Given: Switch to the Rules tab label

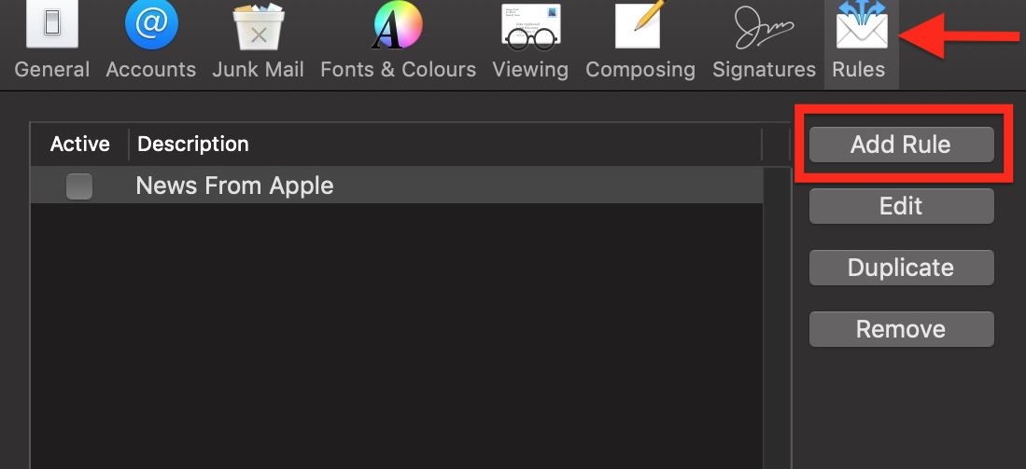Looking at the screenshot, I should (859, 70).
